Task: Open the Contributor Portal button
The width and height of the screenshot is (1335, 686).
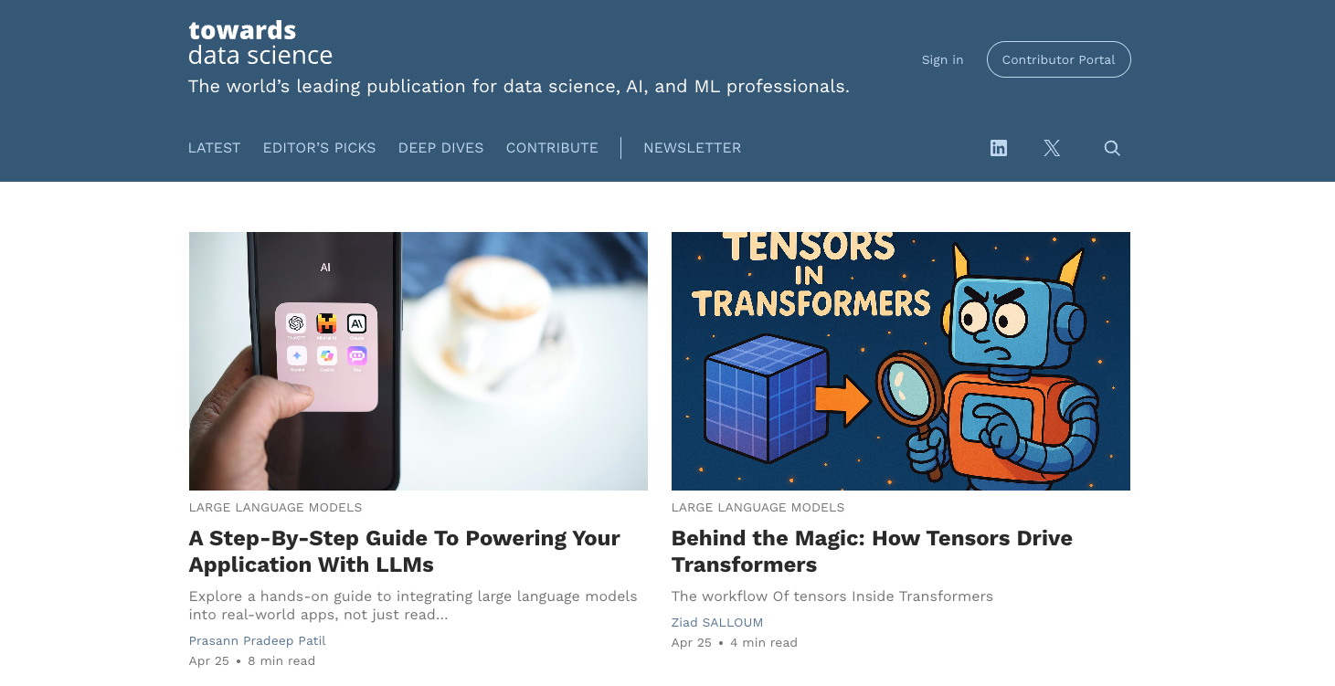Action: [x=1058, y=59]
